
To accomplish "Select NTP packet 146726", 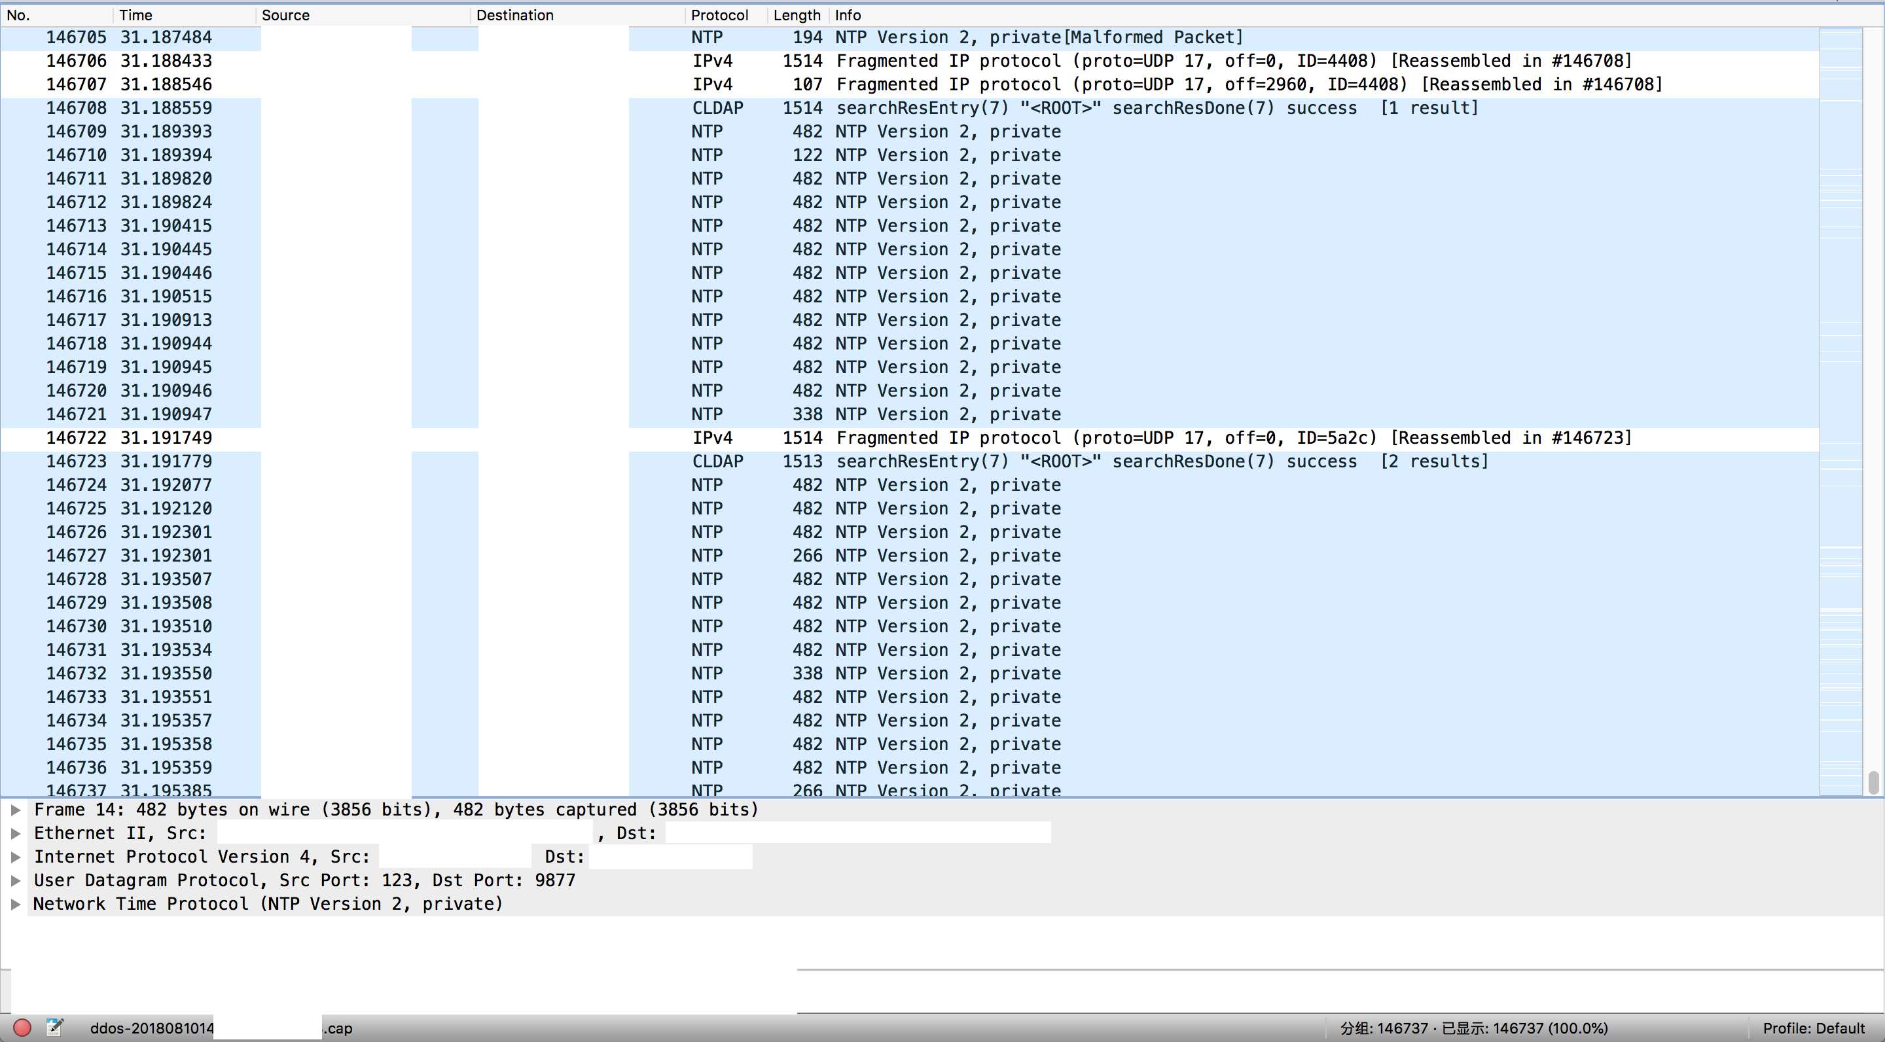I will point(910,532).
